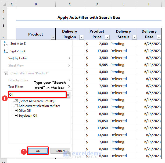Viewport: 165px width, 163px height.
Task: Open Product column filter button
Action: (x=53, y=37)
